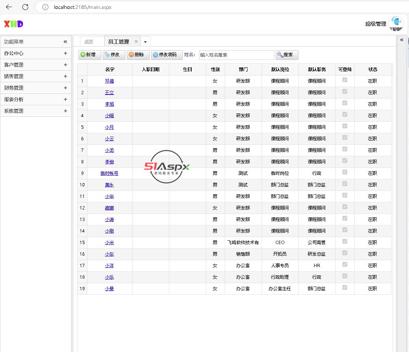Image resolution: width=409 pixels, height=352 pixels.
Task: Expand the 系统管理 menu section
Action: [65, 111]
